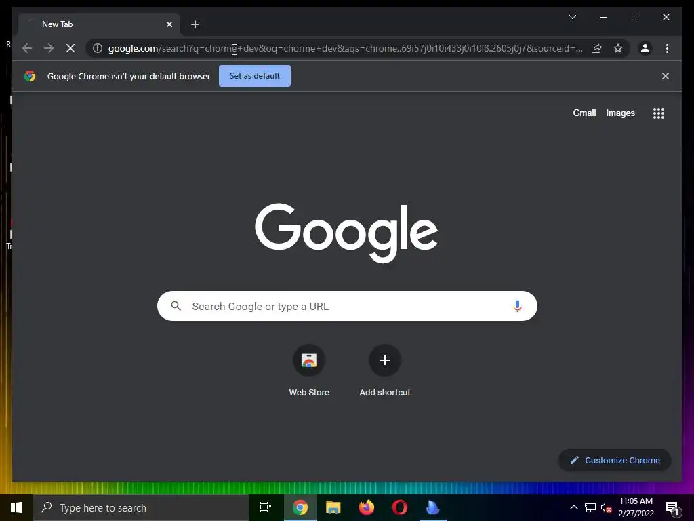Open the notification center icon
The width and height of the screenshot is (694, 521).
(672, 508)
